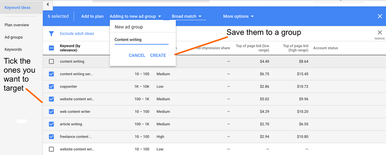This screenshot has width=386, height=155.
Task: Click the ad group name input field
Action: click(141, 40)
